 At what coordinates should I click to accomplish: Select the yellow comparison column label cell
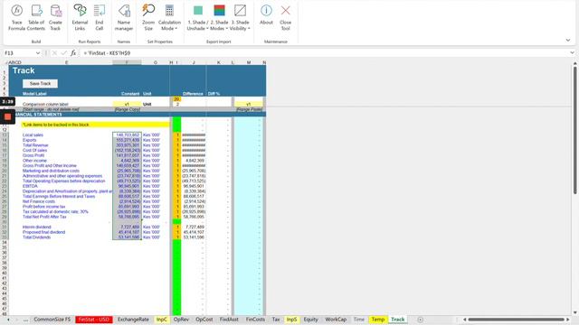pyautogui.click(x=127, y=105)
